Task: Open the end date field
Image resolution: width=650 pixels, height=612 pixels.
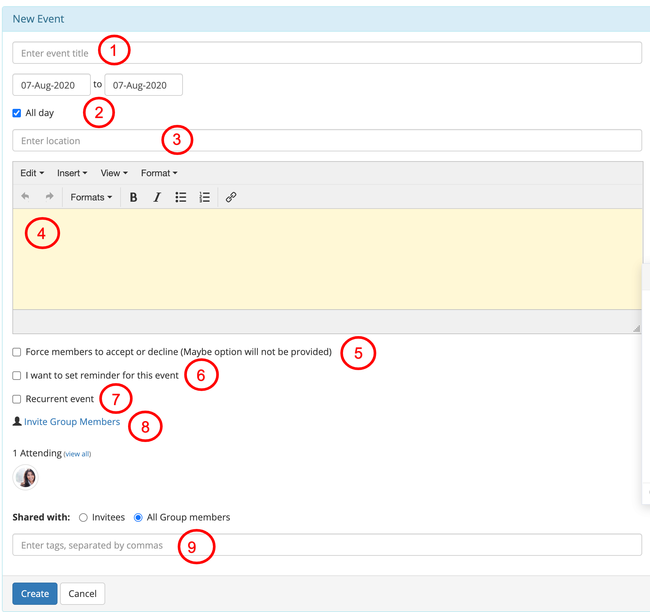Action: coord(143,85)
